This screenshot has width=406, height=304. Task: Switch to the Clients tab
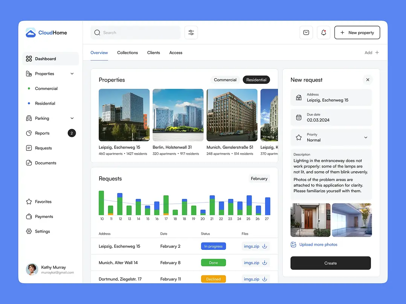click(153, 53)
